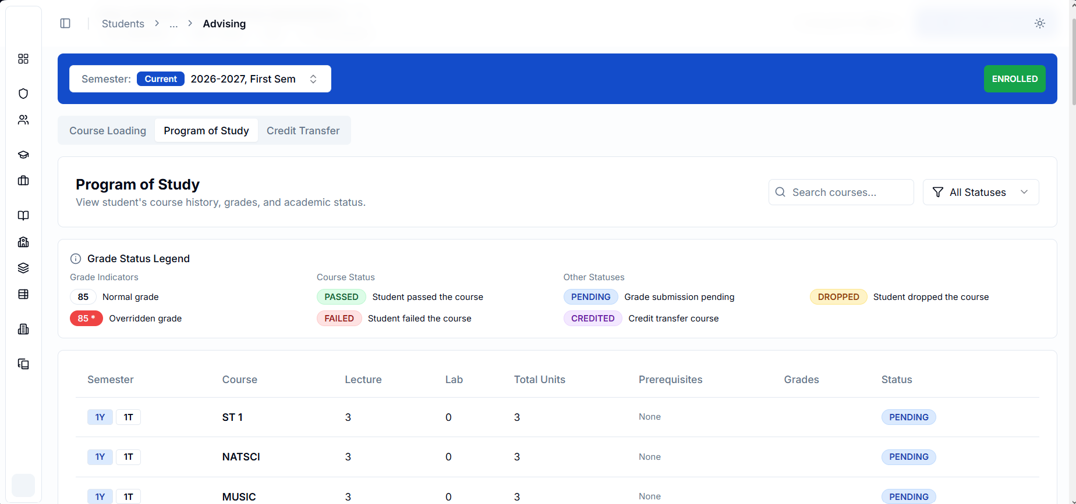Focus the Search courses input field

841,192
